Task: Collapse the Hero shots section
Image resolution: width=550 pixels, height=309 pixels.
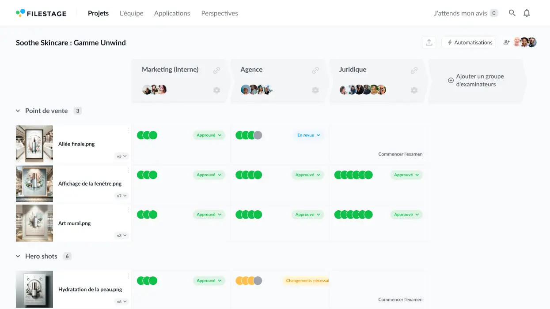Action: click(18, 256)
